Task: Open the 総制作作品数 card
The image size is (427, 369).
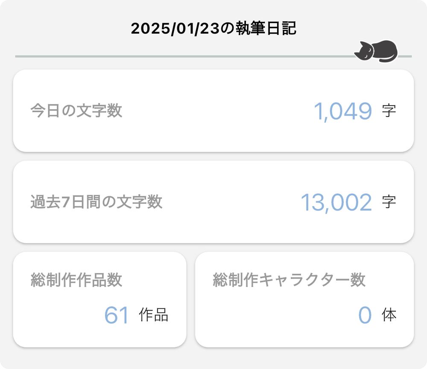Action: 99,299
